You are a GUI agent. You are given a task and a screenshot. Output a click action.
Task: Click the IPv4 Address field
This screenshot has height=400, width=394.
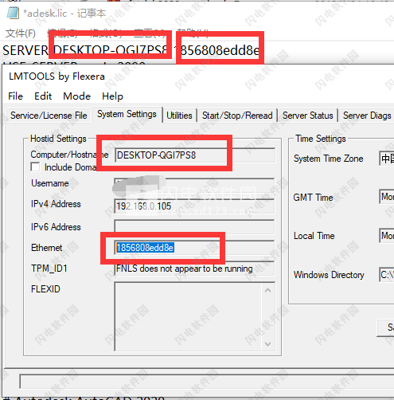(x=194, y=206)
